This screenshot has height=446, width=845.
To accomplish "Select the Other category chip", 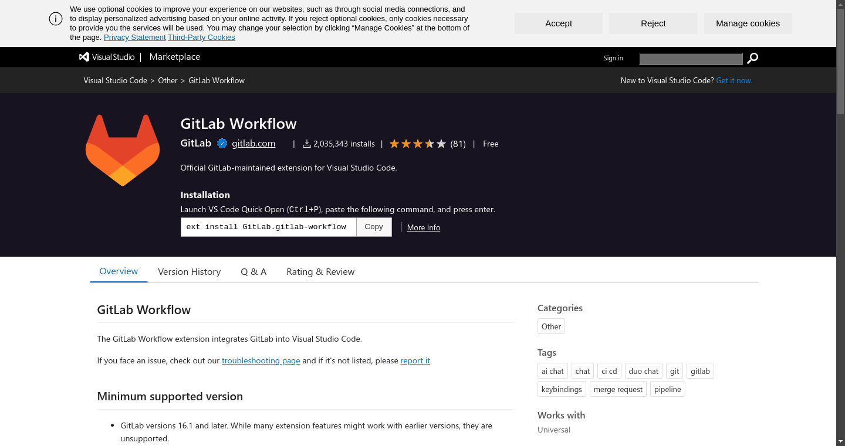I will click(552, 326).
